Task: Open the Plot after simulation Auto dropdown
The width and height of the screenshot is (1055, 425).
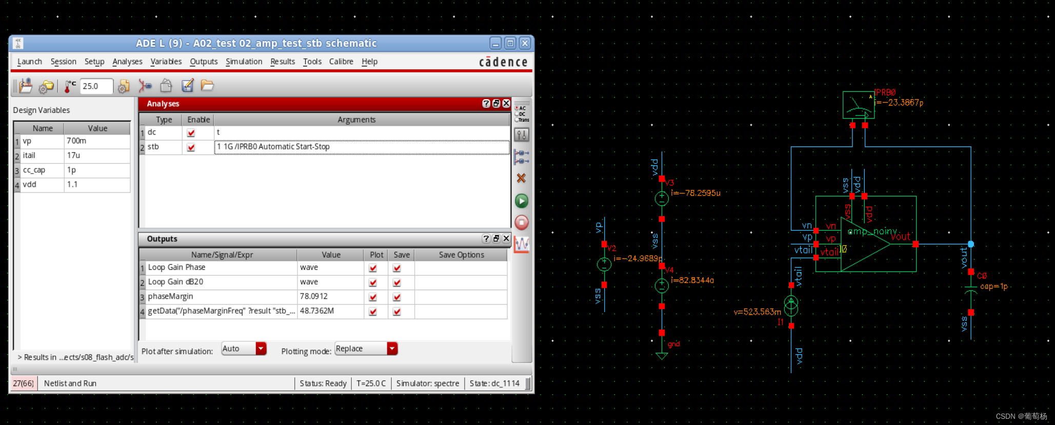Action: [244, 349]
